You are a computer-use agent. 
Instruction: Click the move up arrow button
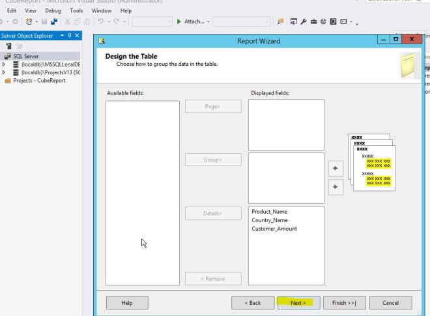(335, 168)
